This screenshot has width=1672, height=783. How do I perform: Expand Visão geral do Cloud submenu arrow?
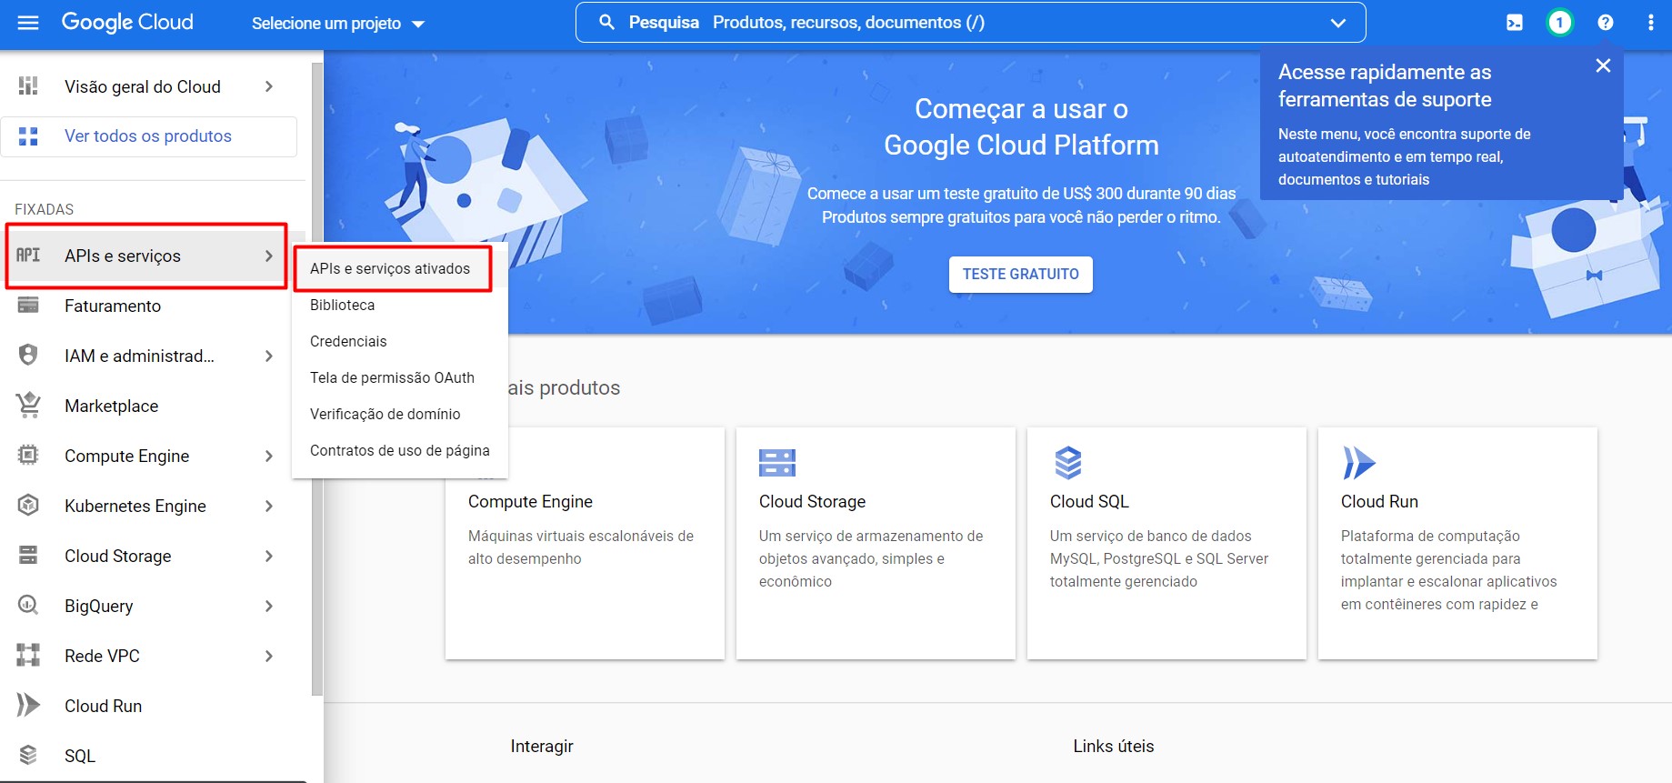pos(268,86)
